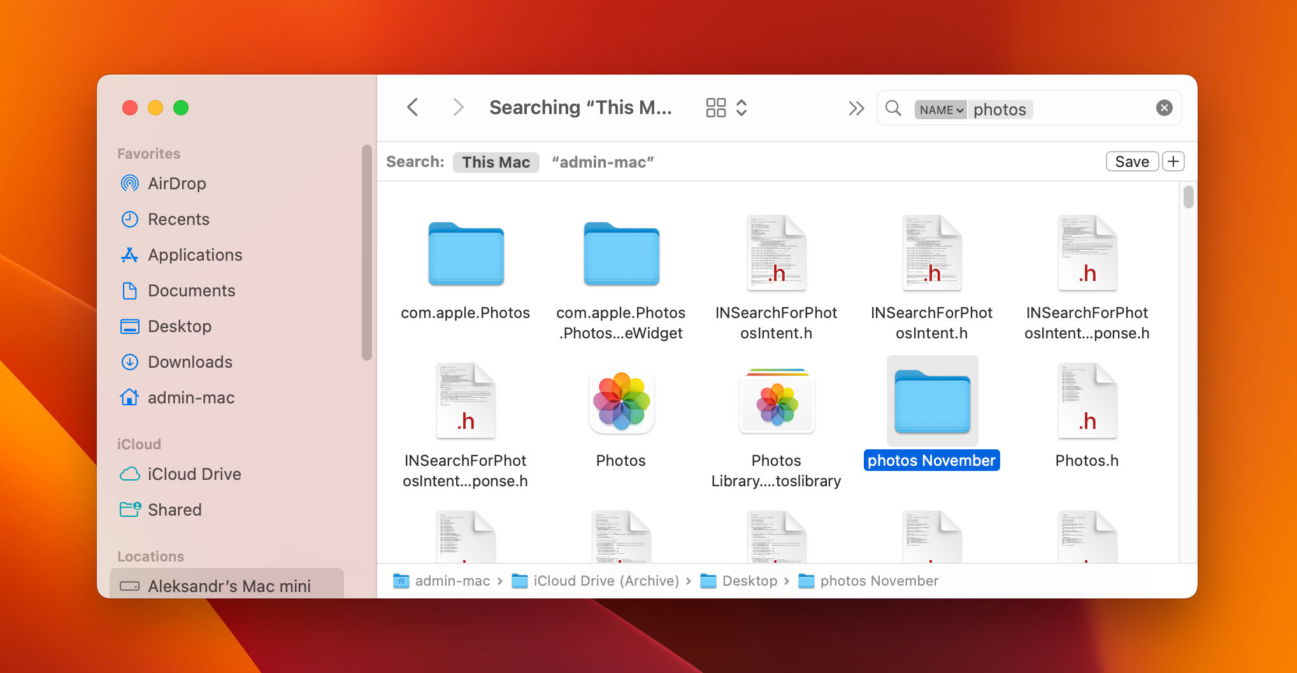Select INSearchForPhotosIntent.h file in third column
Image resolution: width=1297 pixels, height=673 pixels.
click(777, 254)
